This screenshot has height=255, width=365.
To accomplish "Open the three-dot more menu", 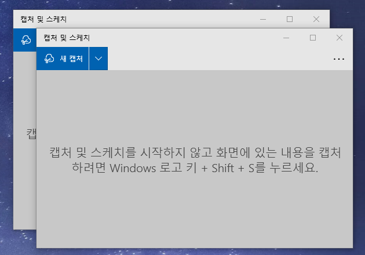I will [339, 59].
